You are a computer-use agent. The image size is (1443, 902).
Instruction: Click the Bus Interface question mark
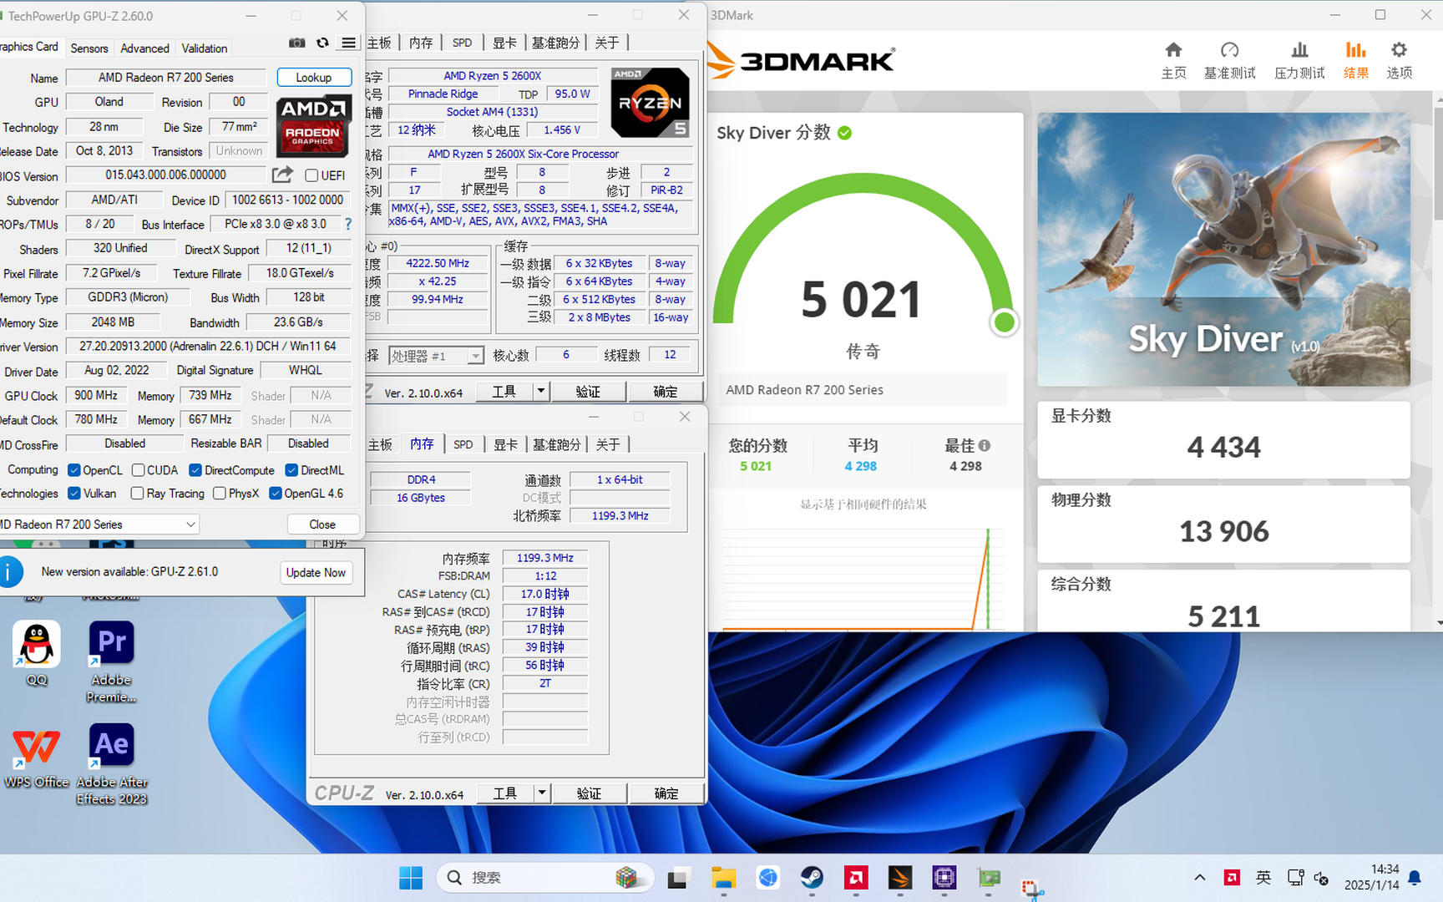348,224
